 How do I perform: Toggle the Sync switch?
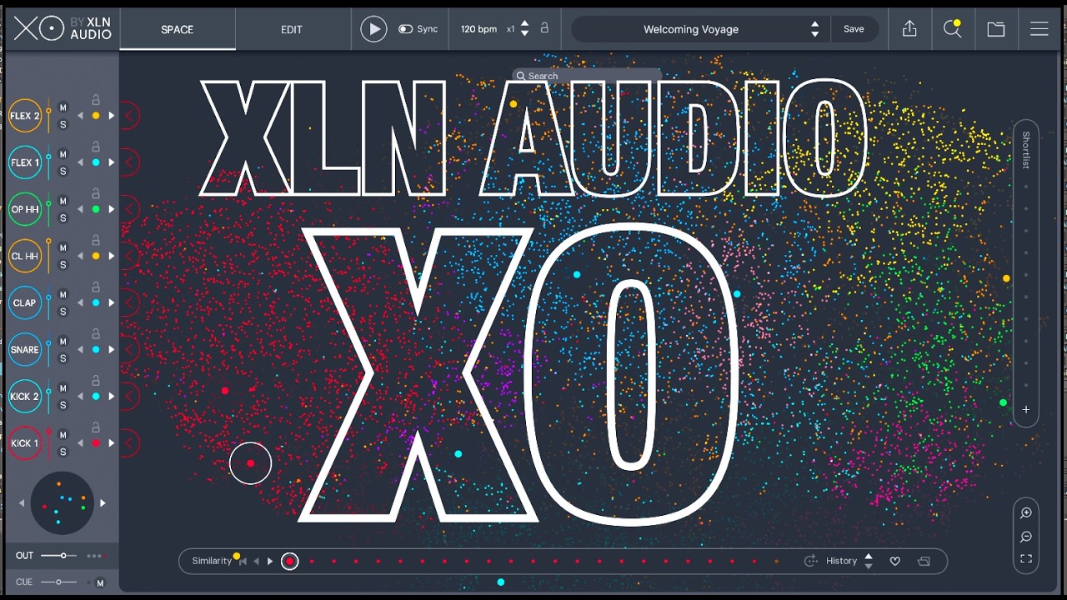pos(406,29)
